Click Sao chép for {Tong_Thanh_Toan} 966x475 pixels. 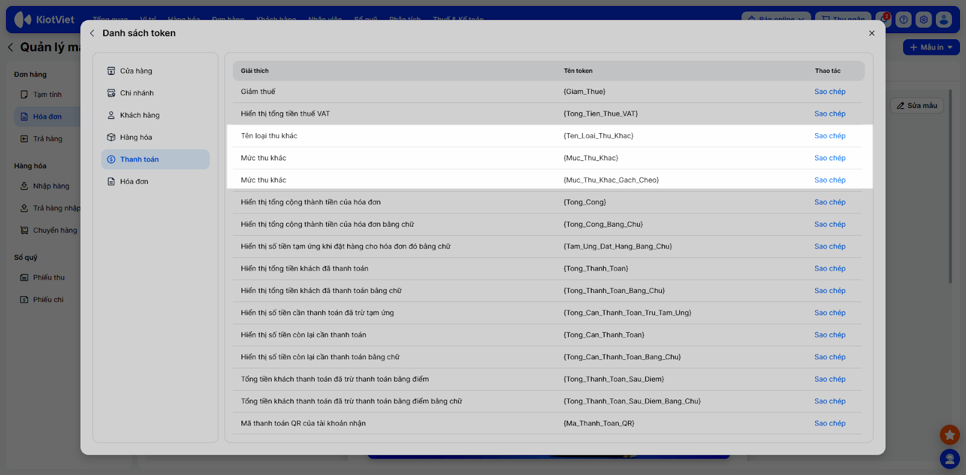click(x=830, y=269)
